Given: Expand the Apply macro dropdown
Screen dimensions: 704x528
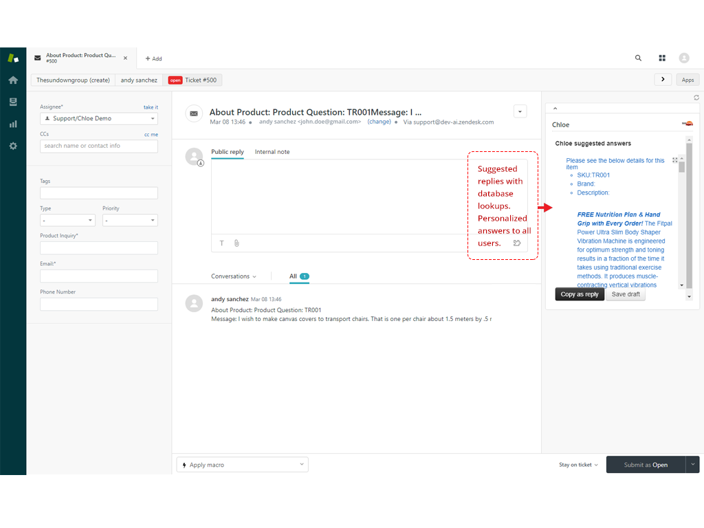Looking at the screenshot, I should pos(242,465).
